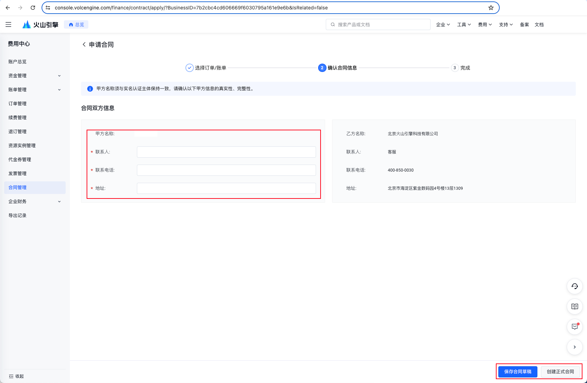The width and height of the screenshot is (587, 383).
Task: Click the 完成 step label
Action: pos(465,68)
